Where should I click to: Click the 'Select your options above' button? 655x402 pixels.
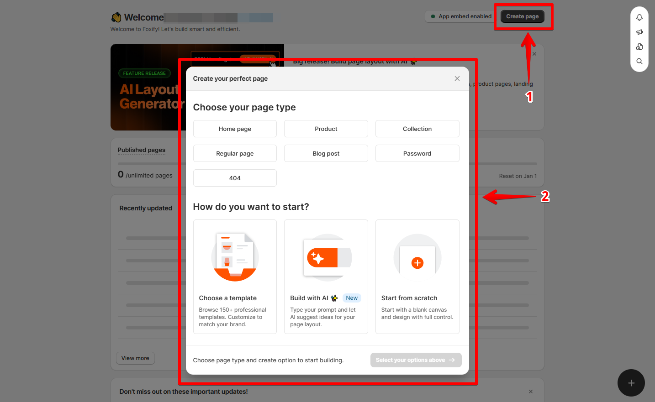[x=416, y=360]
